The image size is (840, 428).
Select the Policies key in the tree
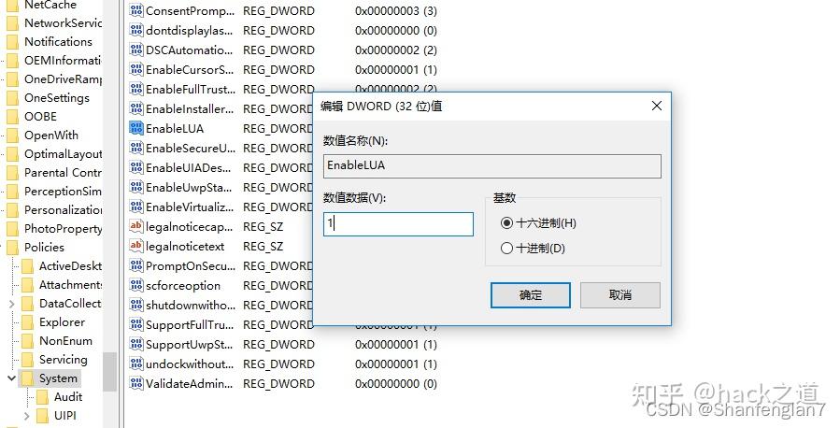pos(44,248)
